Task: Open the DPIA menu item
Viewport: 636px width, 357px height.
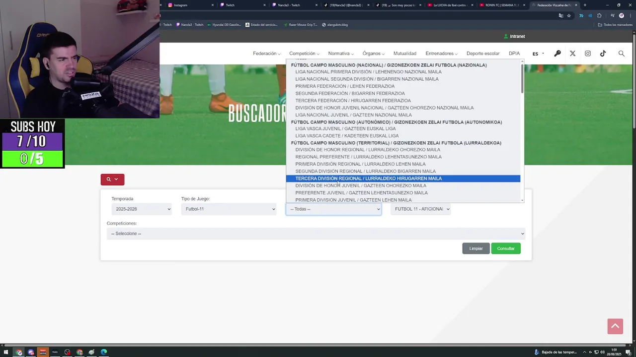Action: 514,54
